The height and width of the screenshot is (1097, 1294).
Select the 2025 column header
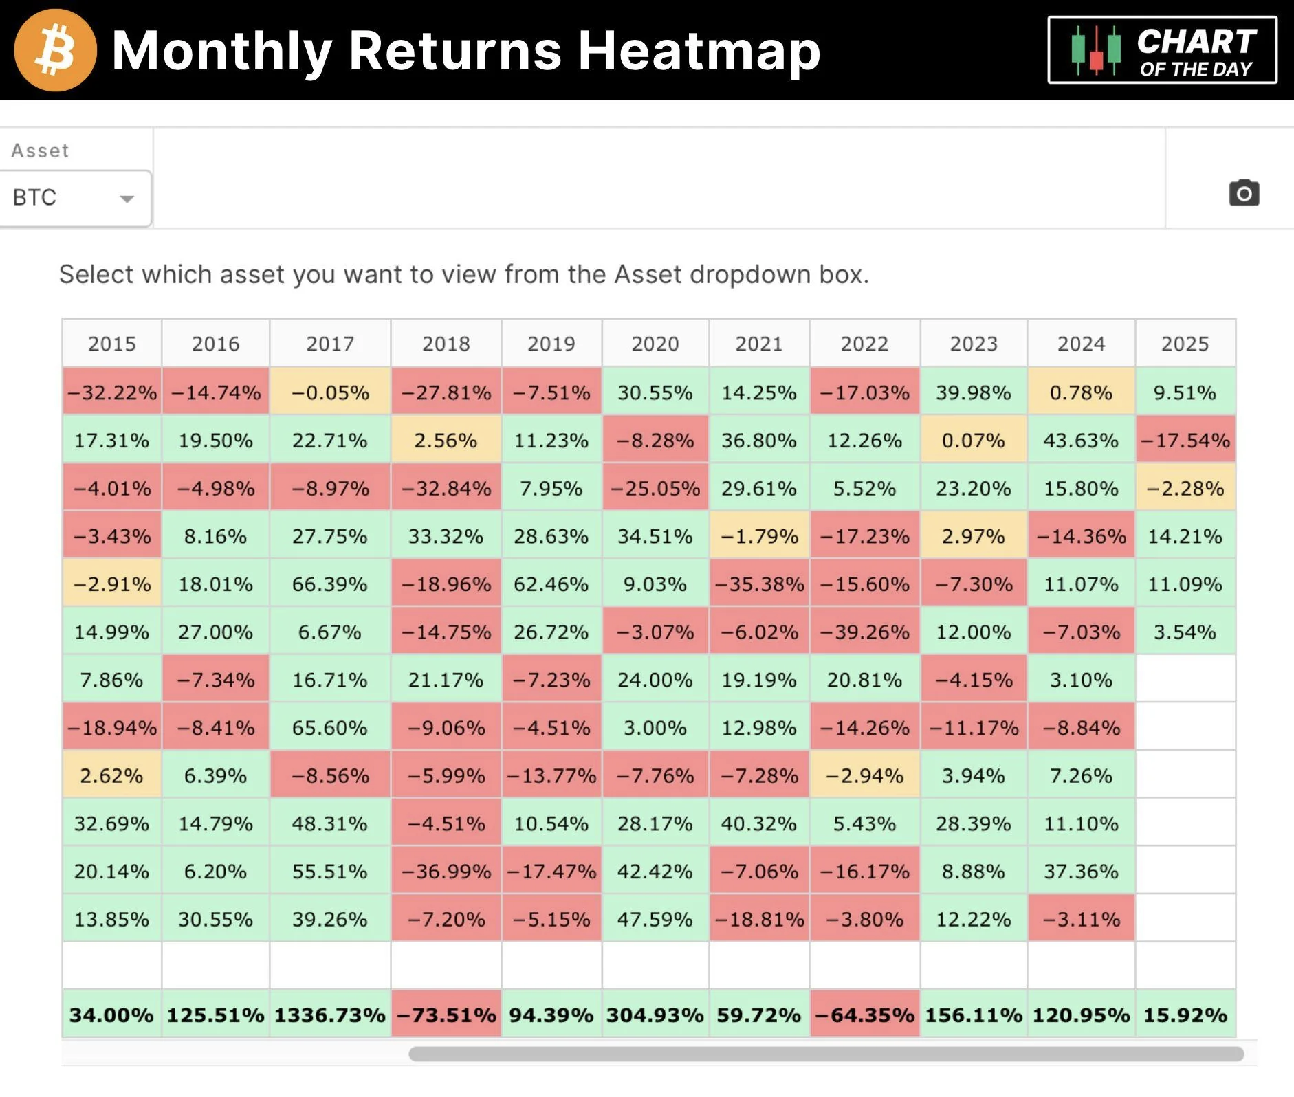[x=1185, y=344]
